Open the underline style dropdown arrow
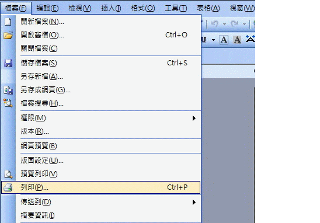 213,40
